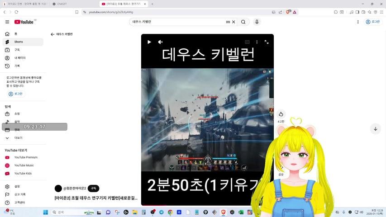This screenshot has height=217, width=386.
Task: Open 쇼핑 shopping in the explore section
Action: click(23, 113)
